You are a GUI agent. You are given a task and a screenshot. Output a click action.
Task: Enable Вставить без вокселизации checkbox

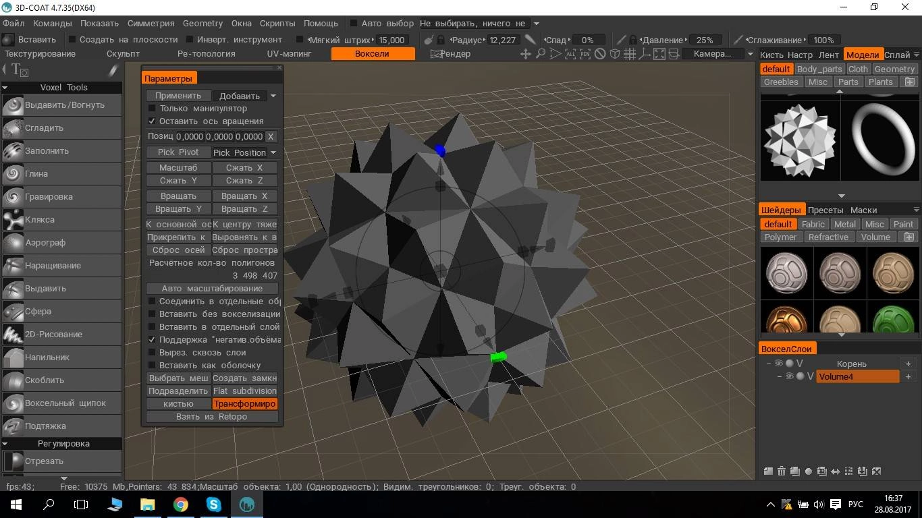152,314
